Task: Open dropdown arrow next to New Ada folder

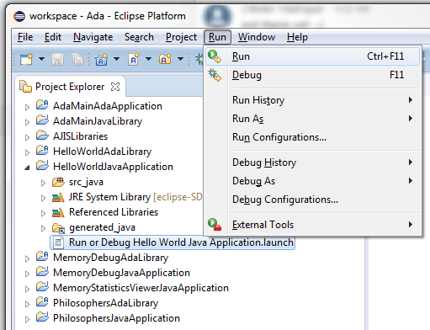Action: point(180,59)
